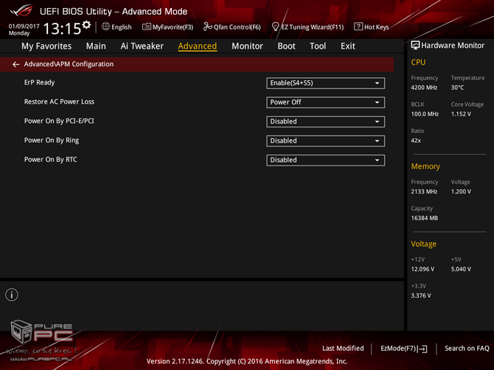This screenshot has height=370, width=494.
Task: Click the Power On By PCI-E/PCI label
Action: point(59,121)
